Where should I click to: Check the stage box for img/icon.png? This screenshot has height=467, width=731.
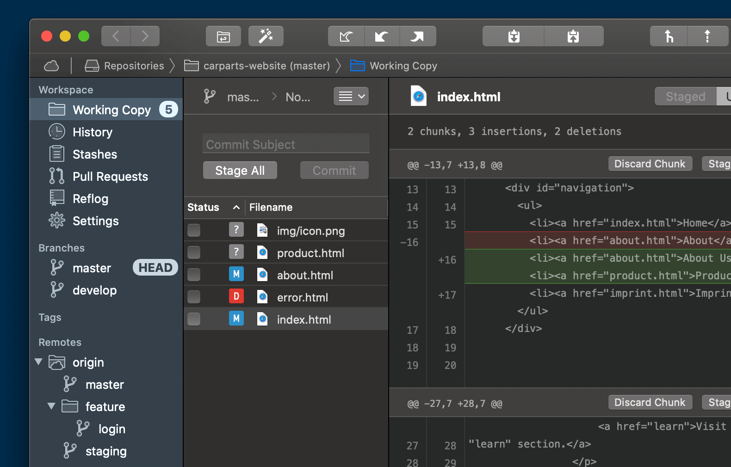click(x=194, y=230)
